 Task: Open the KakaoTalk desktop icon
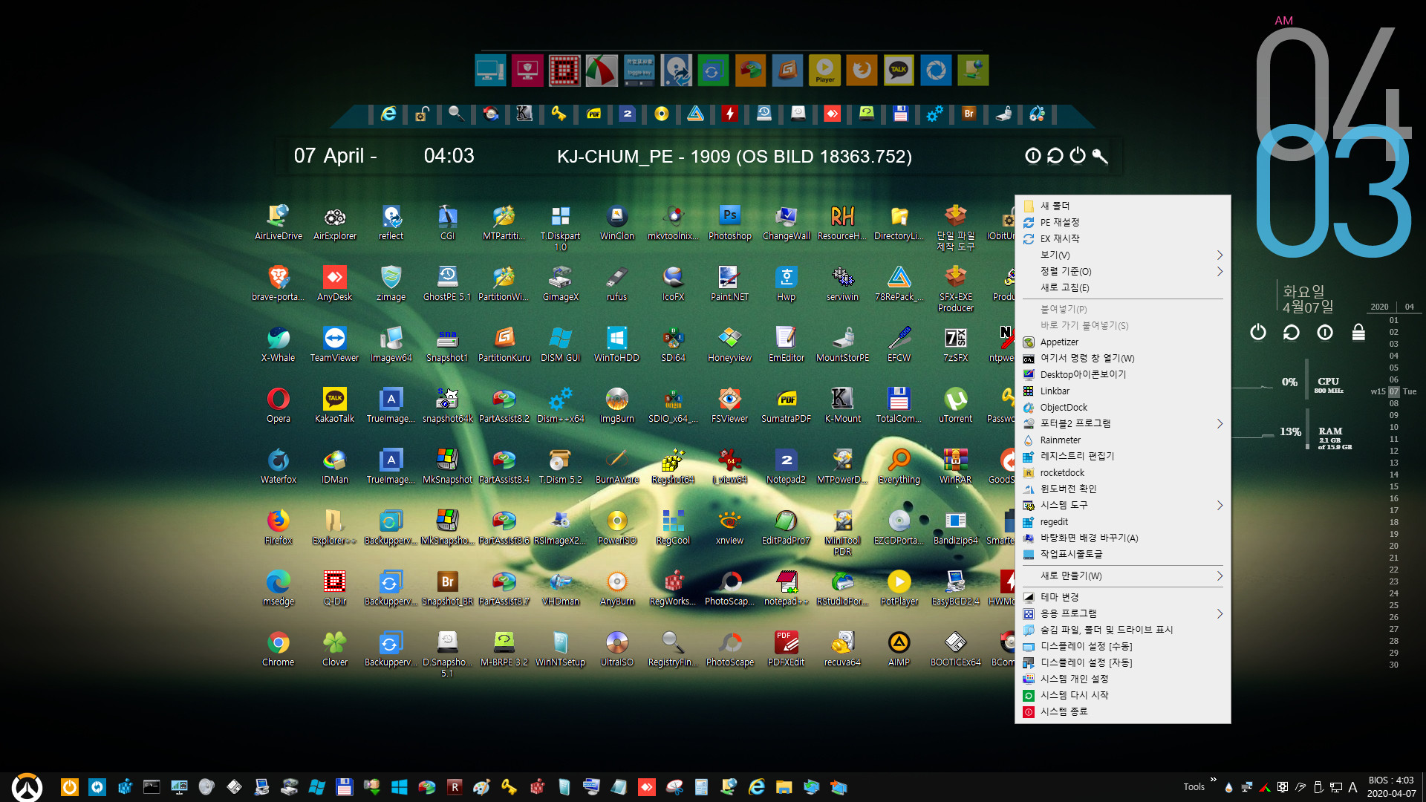334,405
